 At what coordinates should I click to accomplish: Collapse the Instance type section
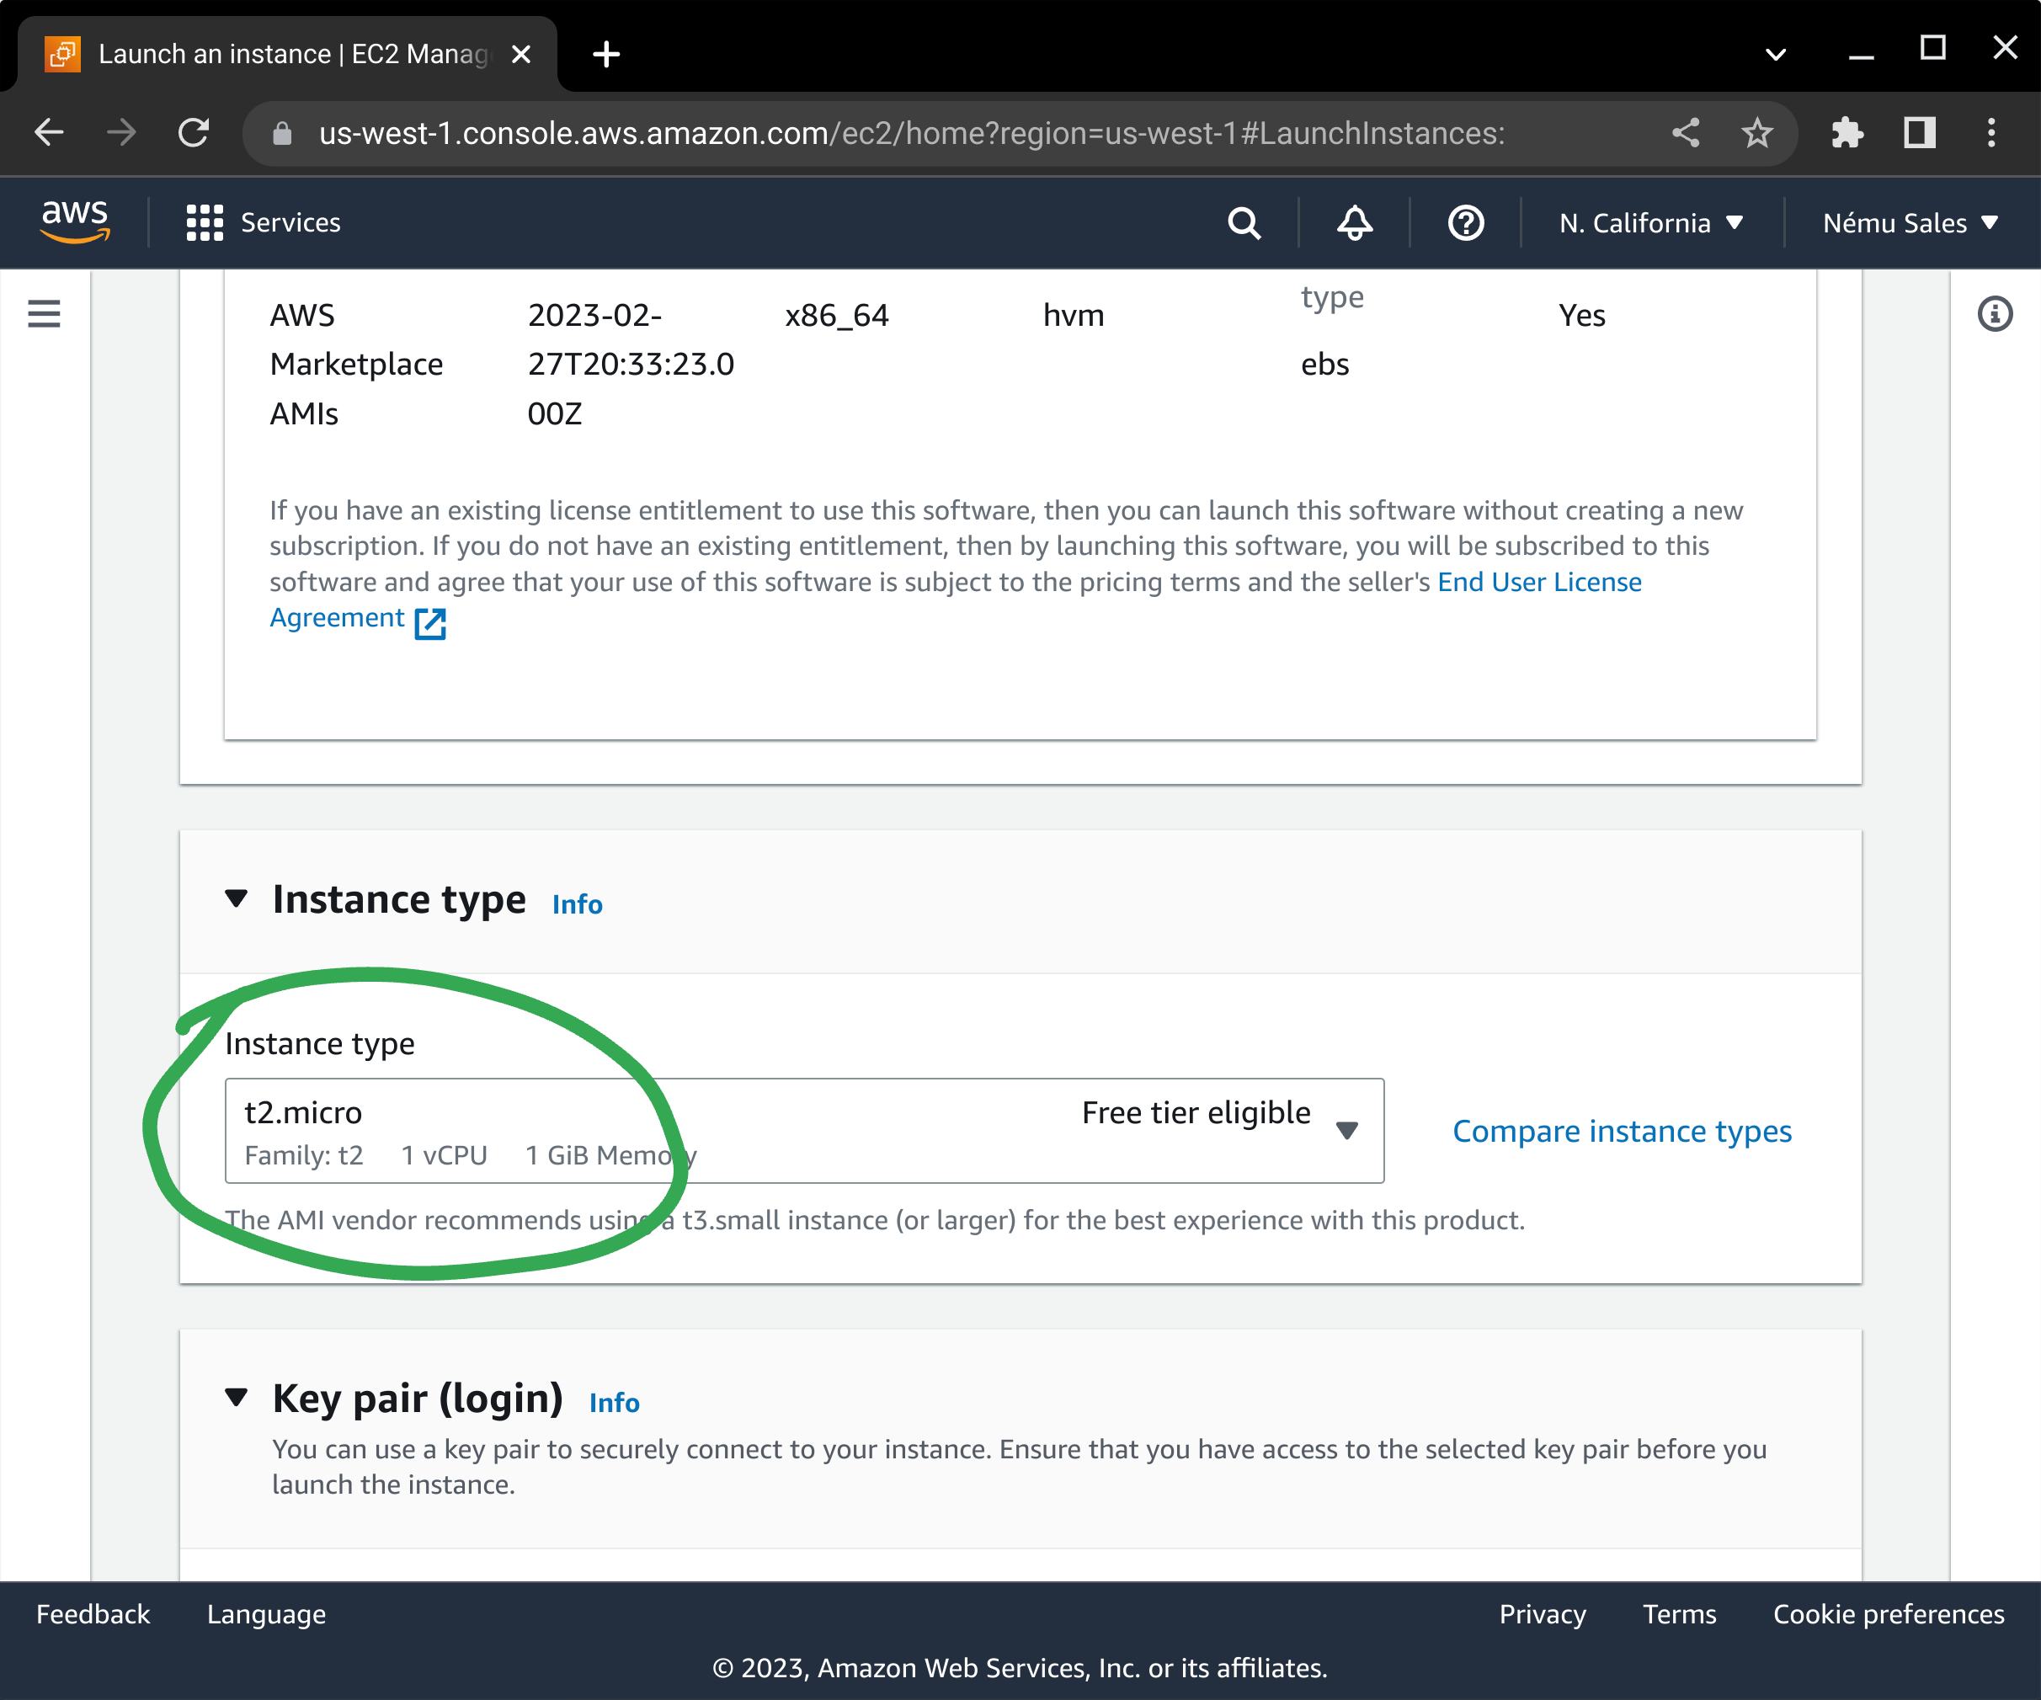[x=236, y=898]
